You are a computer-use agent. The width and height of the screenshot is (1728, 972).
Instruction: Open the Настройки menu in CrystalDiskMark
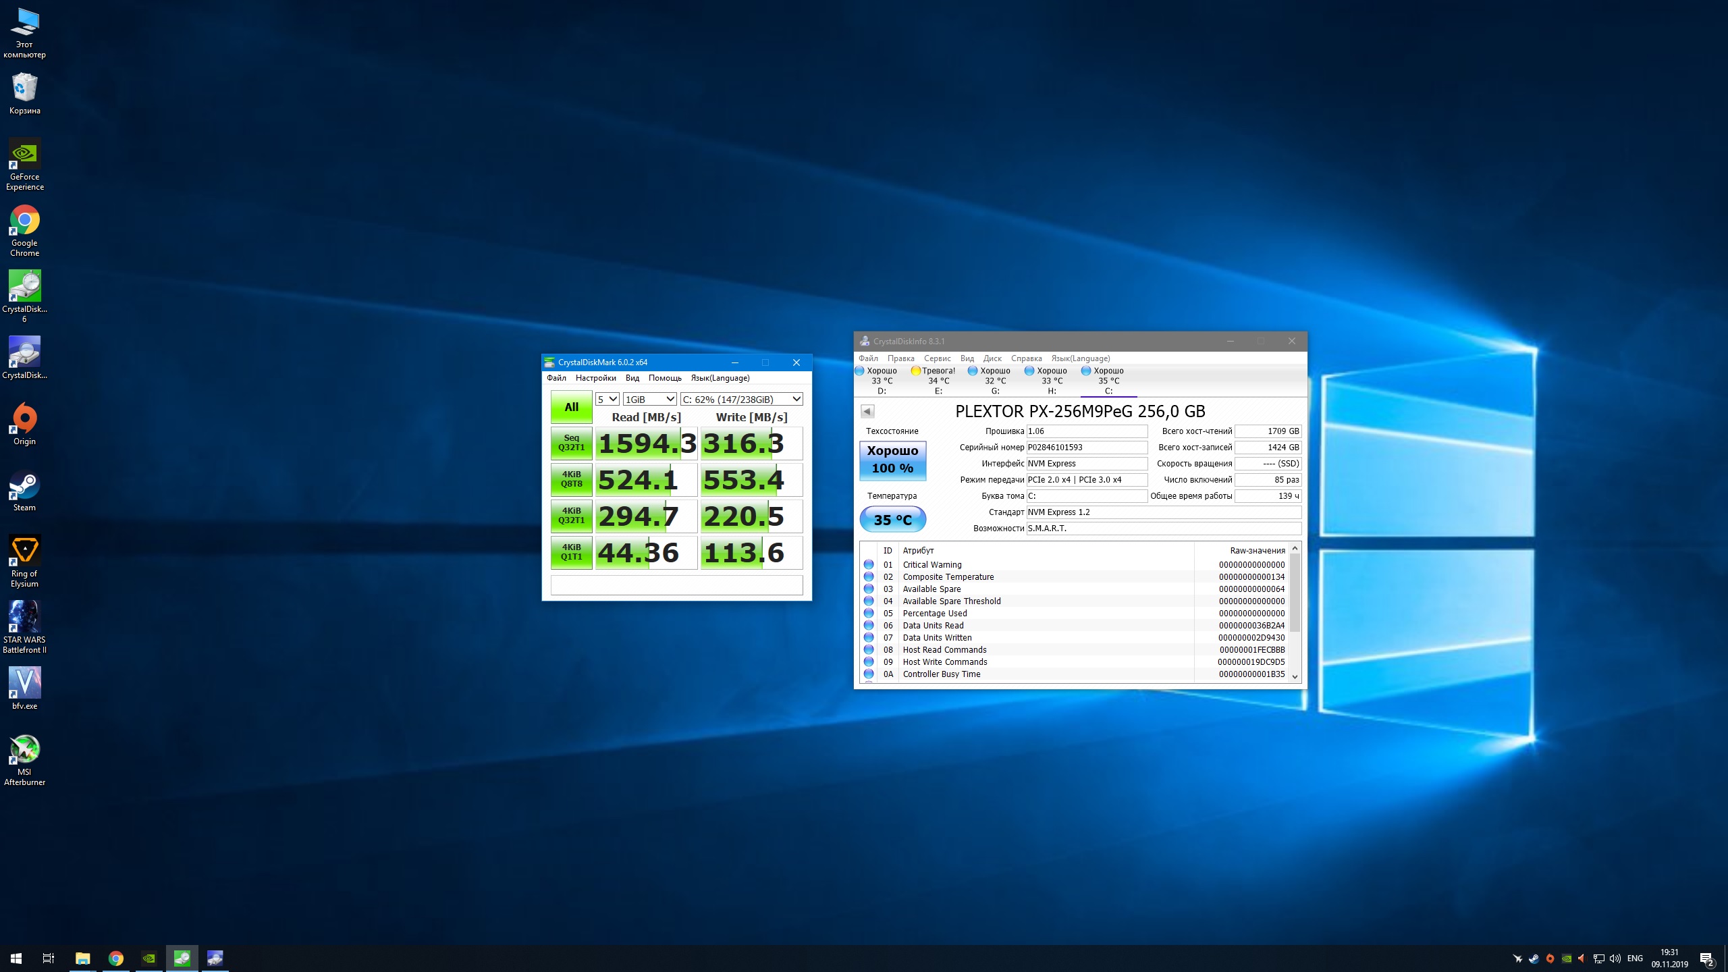595,378
